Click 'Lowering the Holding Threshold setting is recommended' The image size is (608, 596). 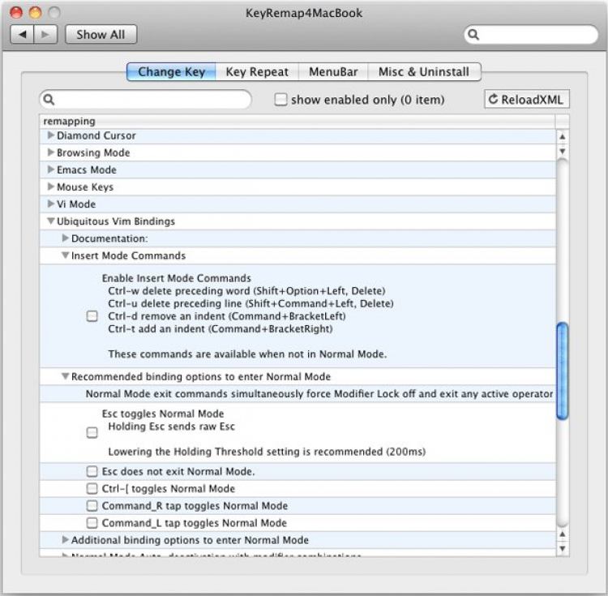[x=246, y=452]
